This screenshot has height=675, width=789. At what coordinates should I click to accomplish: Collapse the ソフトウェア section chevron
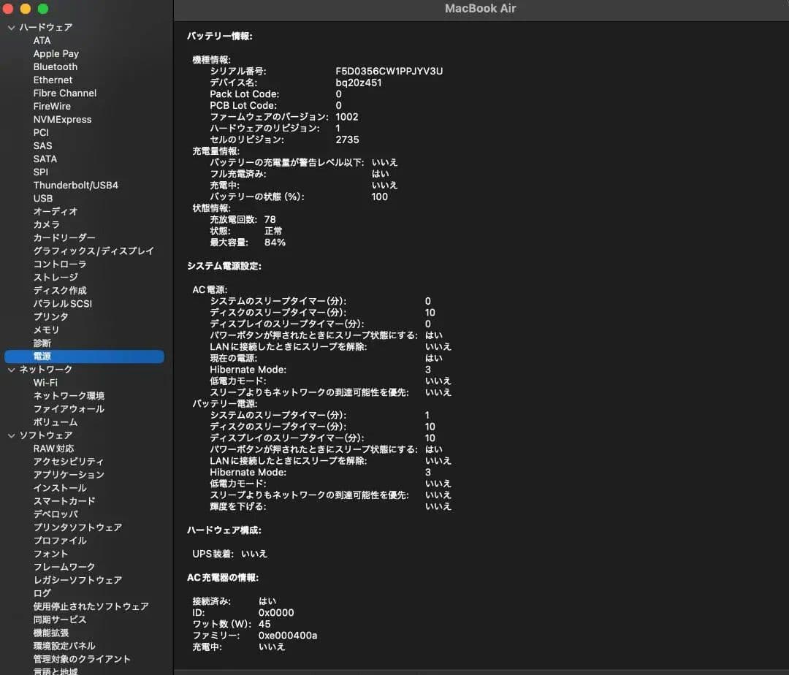click(11, 435)
